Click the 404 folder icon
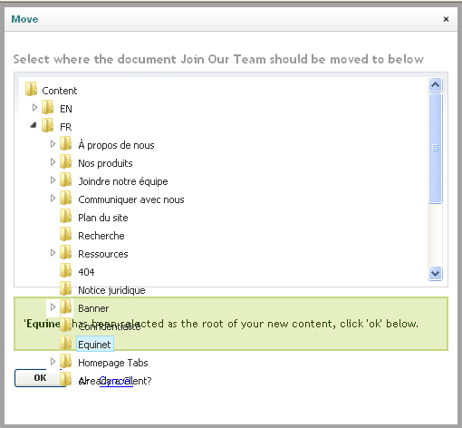This screenshot has height=428, width=462. click(x=66, y=270)
